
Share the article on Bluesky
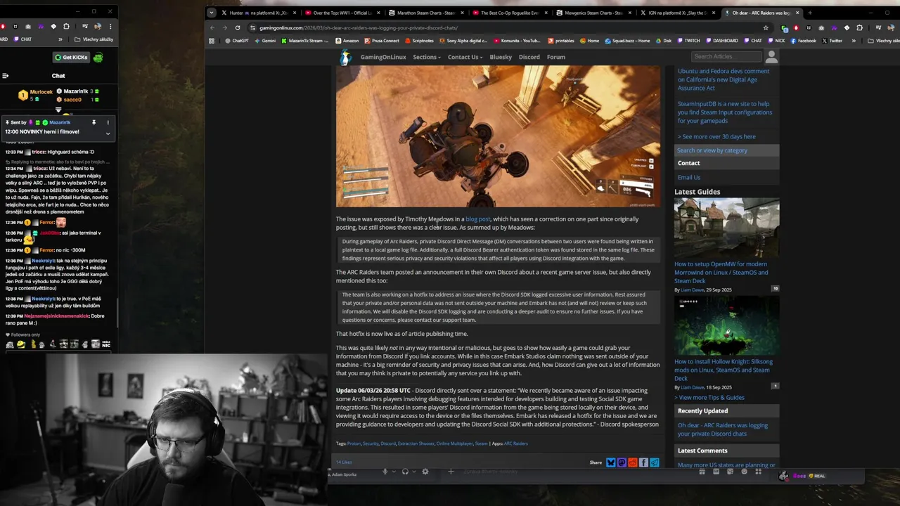pyautogui.click(x=611, y=462)
